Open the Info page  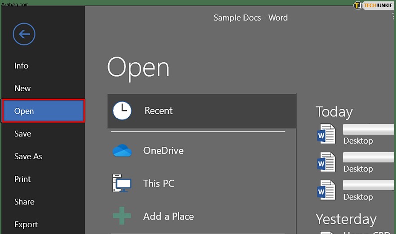pos(21,66)
